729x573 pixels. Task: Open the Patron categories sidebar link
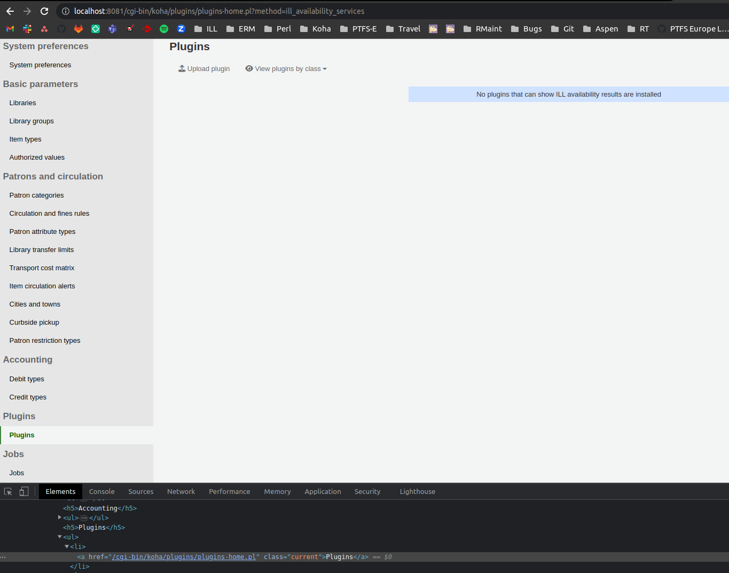click(36, 195)
